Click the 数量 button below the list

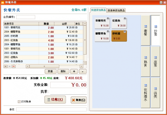(51, 71)
